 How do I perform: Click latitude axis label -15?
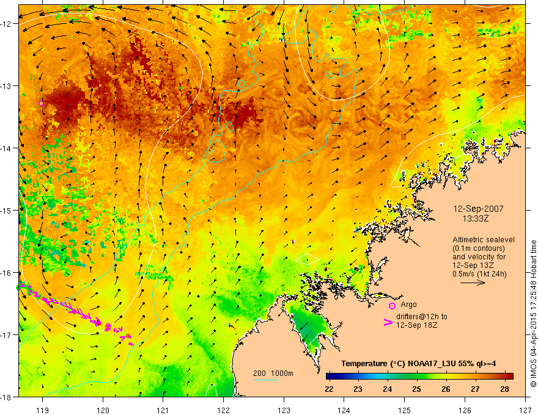(x=7, y=211)
